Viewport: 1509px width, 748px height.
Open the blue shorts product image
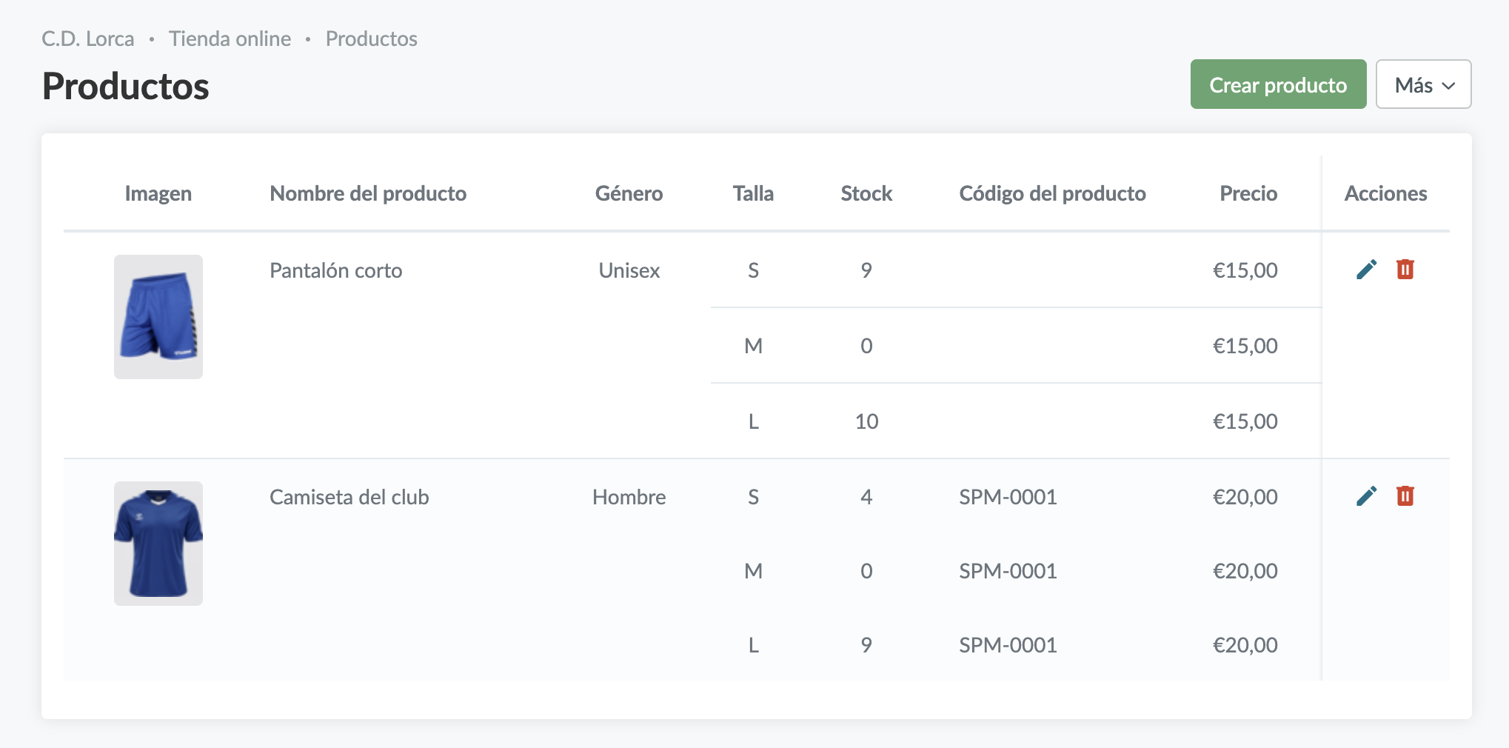pos(158,317)
